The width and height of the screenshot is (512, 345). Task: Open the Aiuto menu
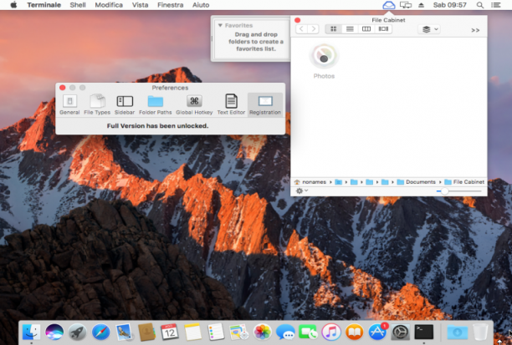(201, 5)
